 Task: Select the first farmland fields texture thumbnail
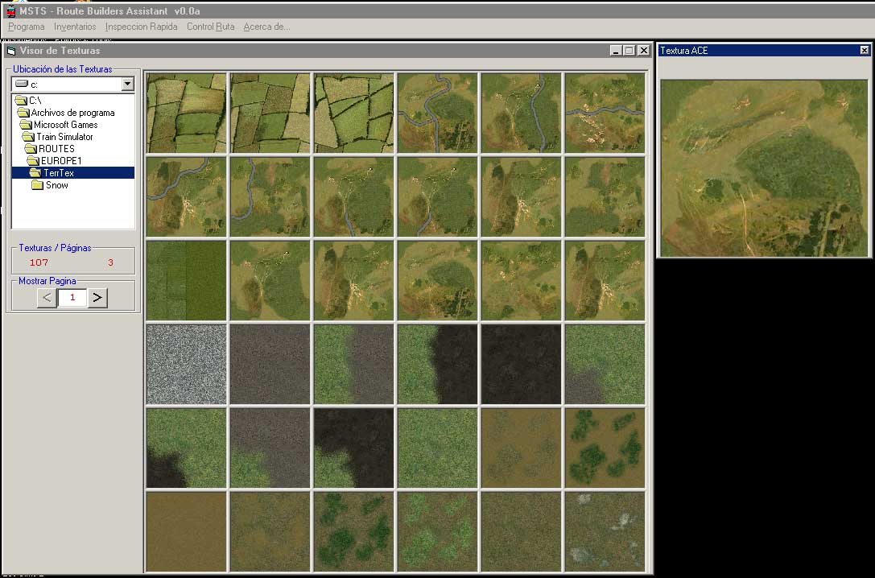[186, 113]
